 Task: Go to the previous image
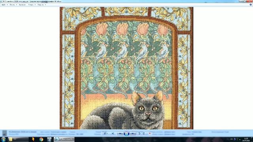(120, 133)
